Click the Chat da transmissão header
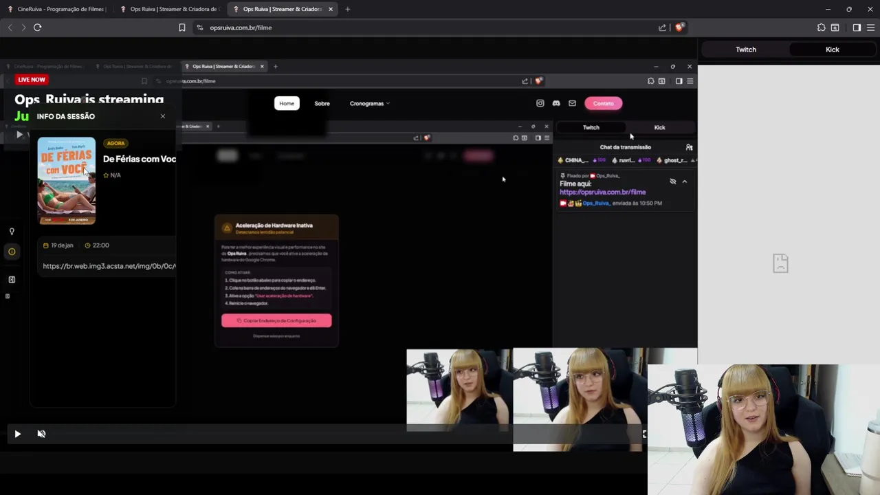 tap(625, 147)
